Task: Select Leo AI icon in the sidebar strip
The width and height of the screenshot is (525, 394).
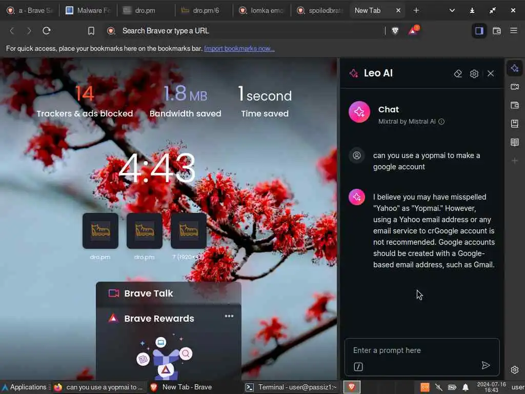Action: pos(515,68)
